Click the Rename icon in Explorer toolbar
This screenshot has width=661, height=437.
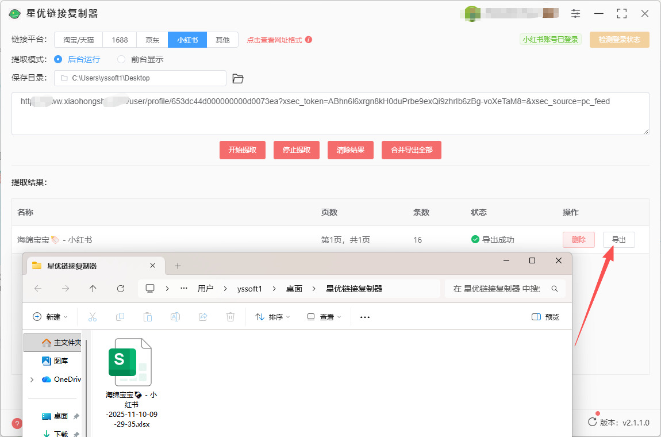click(175, 317)
